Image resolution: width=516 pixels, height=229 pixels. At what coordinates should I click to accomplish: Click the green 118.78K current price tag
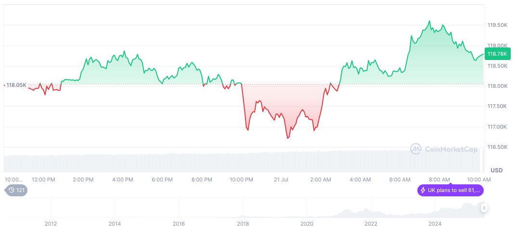(x=497, y=54)
